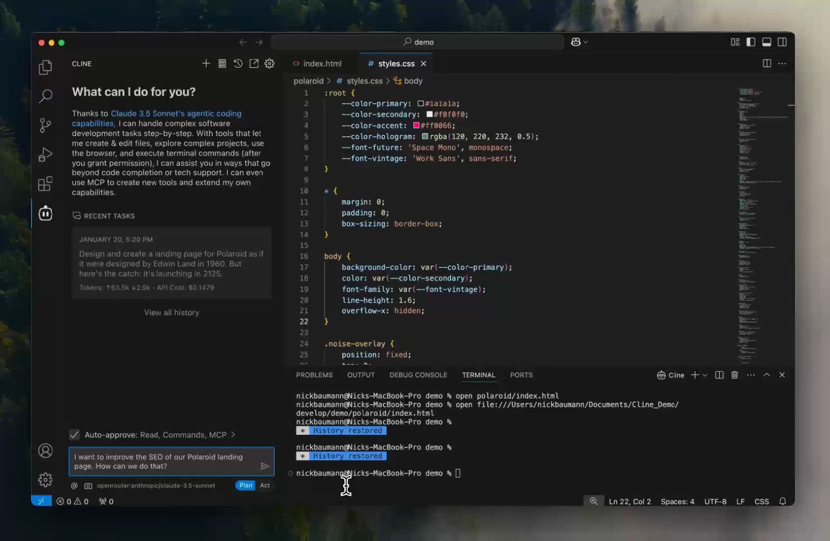Open Source Control in the activity bar
The width and height of the screenshot is (830, 541).
pos(46,125)
